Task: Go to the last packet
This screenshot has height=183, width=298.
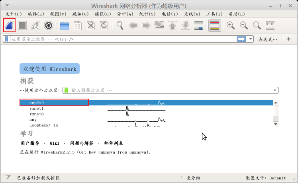Action: click(186, 25)
